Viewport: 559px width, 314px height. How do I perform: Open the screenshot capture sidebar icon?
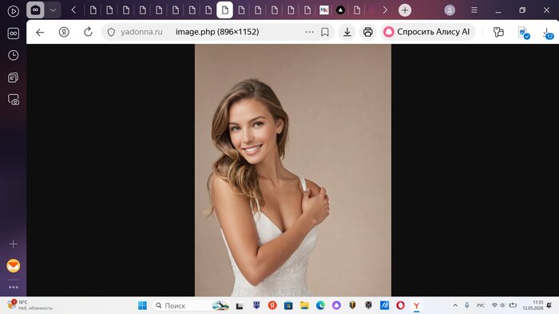(x=14, y=100)
